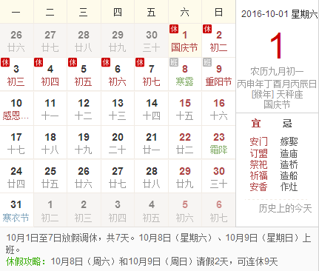This screenshot has width=319, height=271.
Task: Click the 祭祀 auspicious item
Action: tap(258, 164)
